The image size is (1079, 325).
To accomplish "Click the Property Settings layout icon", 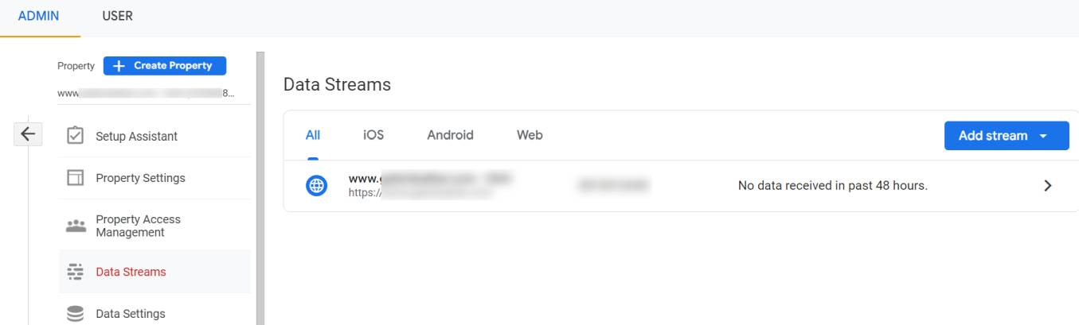I will point(76,178).
